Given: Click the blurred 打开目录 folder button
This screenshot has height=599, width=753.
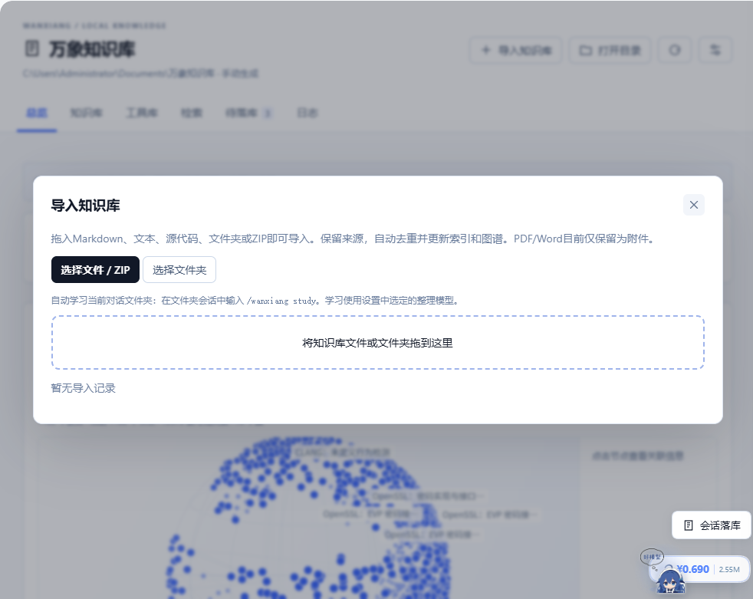Looking at the screenshot, I should (610, 50).
